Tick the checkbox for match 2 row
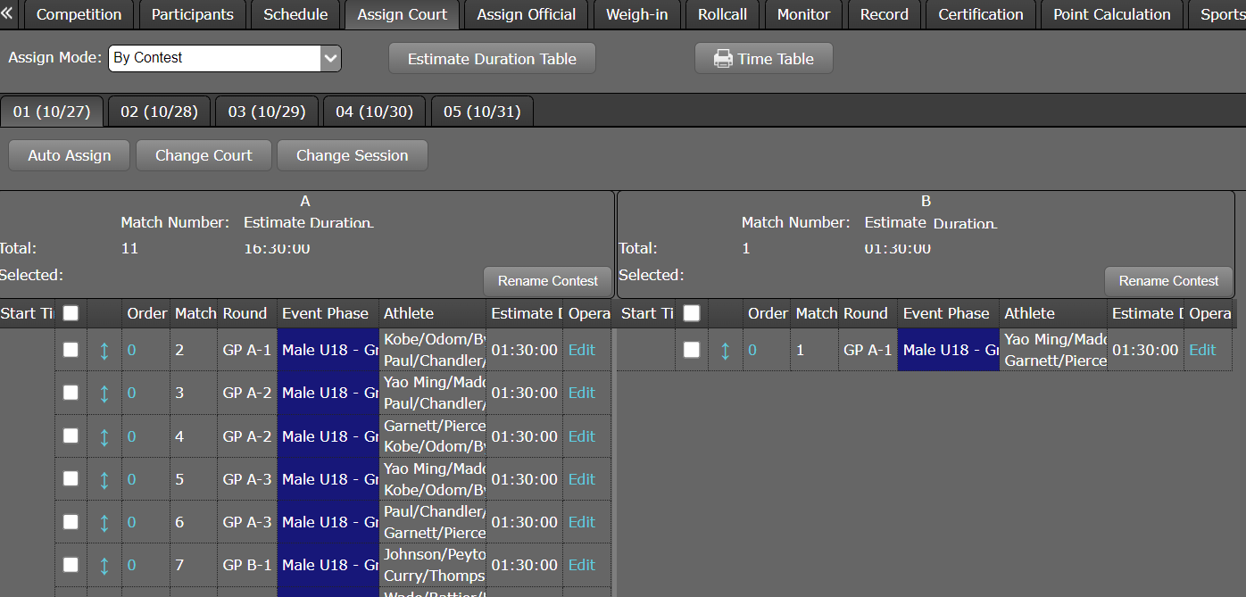Screen dimensions: 1246x597 pyautogui.click(x=71, y=351)
